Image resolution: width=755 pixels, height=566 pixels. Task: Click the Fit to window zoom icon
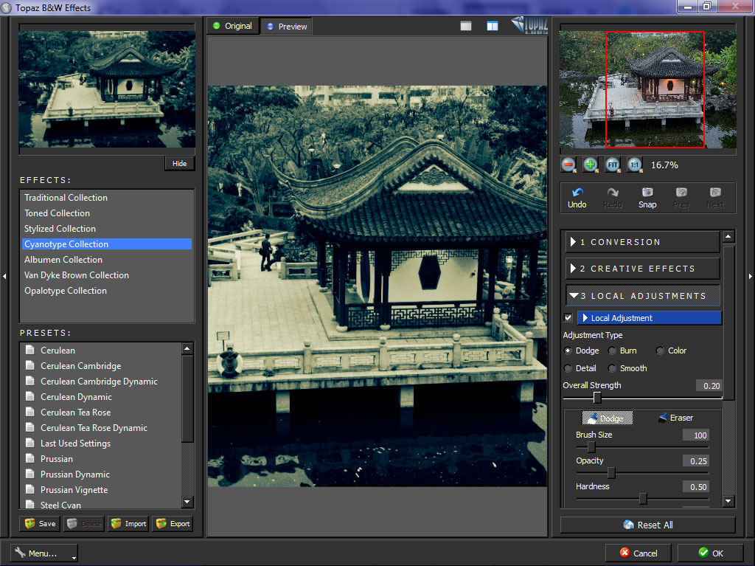point(613,165)
